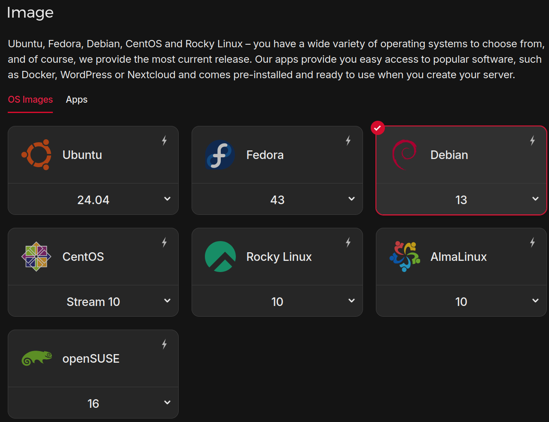Click the Ubuntu logo icon
The width and height of the screenshot is (549, 422).
pos(37,155)
